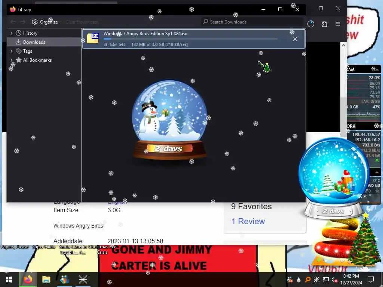383x287 pixels.
Task: Click the snowflake system tray icon
Action: pyautogui.click(x=316, y=280)
